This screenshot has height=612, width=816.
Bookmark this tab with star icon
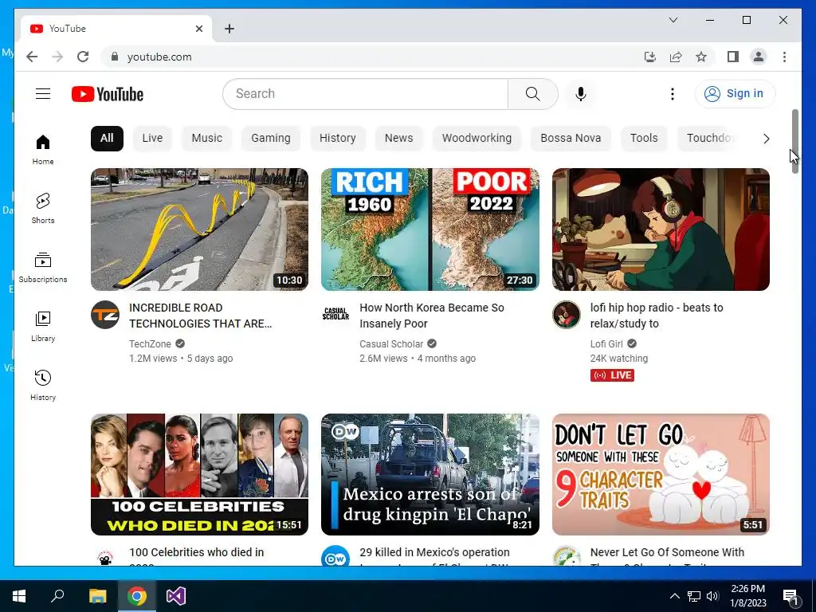[701, 57]
